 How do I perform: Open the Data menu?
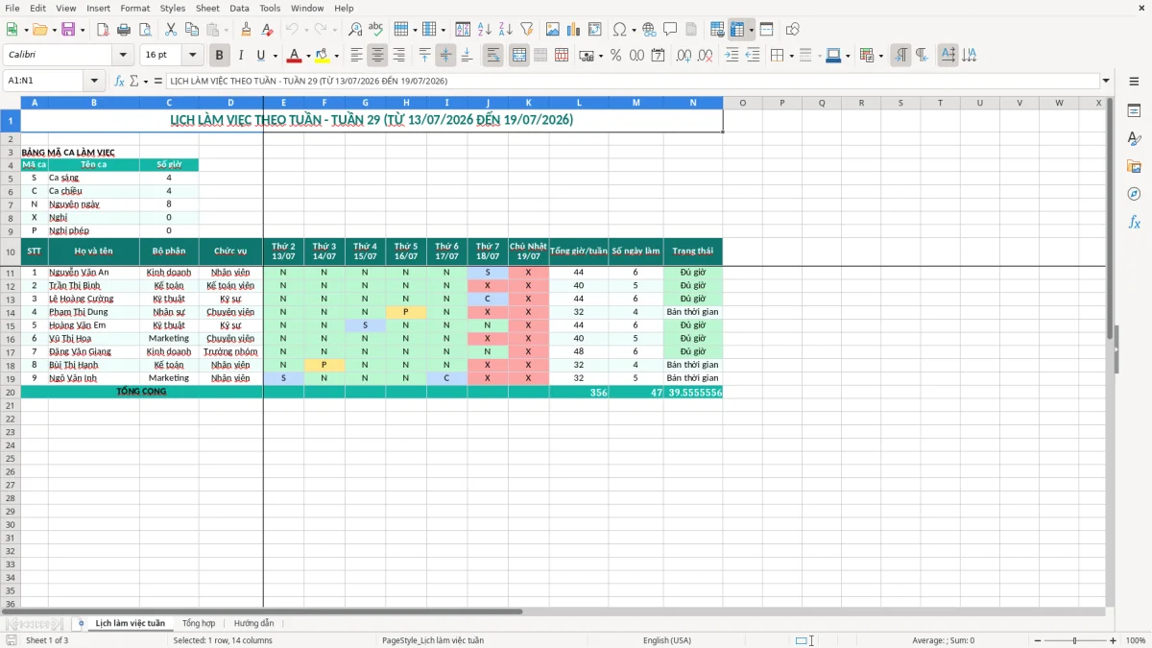[240, 8]
